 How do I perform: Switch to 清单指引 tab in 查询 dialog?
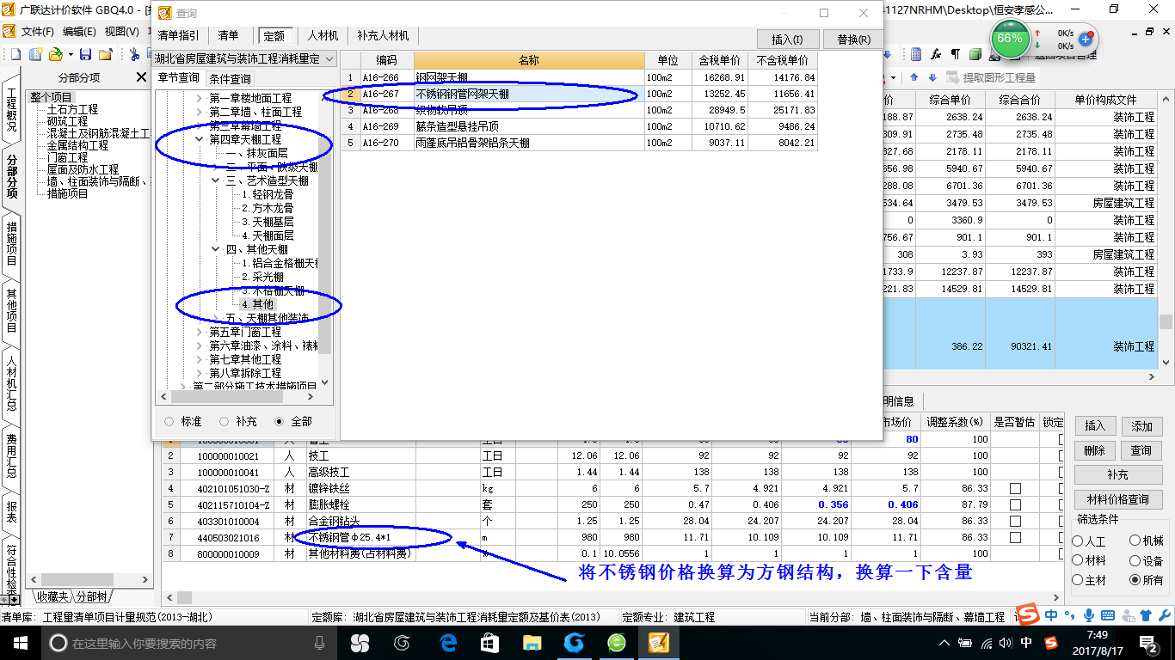point(178,36)
